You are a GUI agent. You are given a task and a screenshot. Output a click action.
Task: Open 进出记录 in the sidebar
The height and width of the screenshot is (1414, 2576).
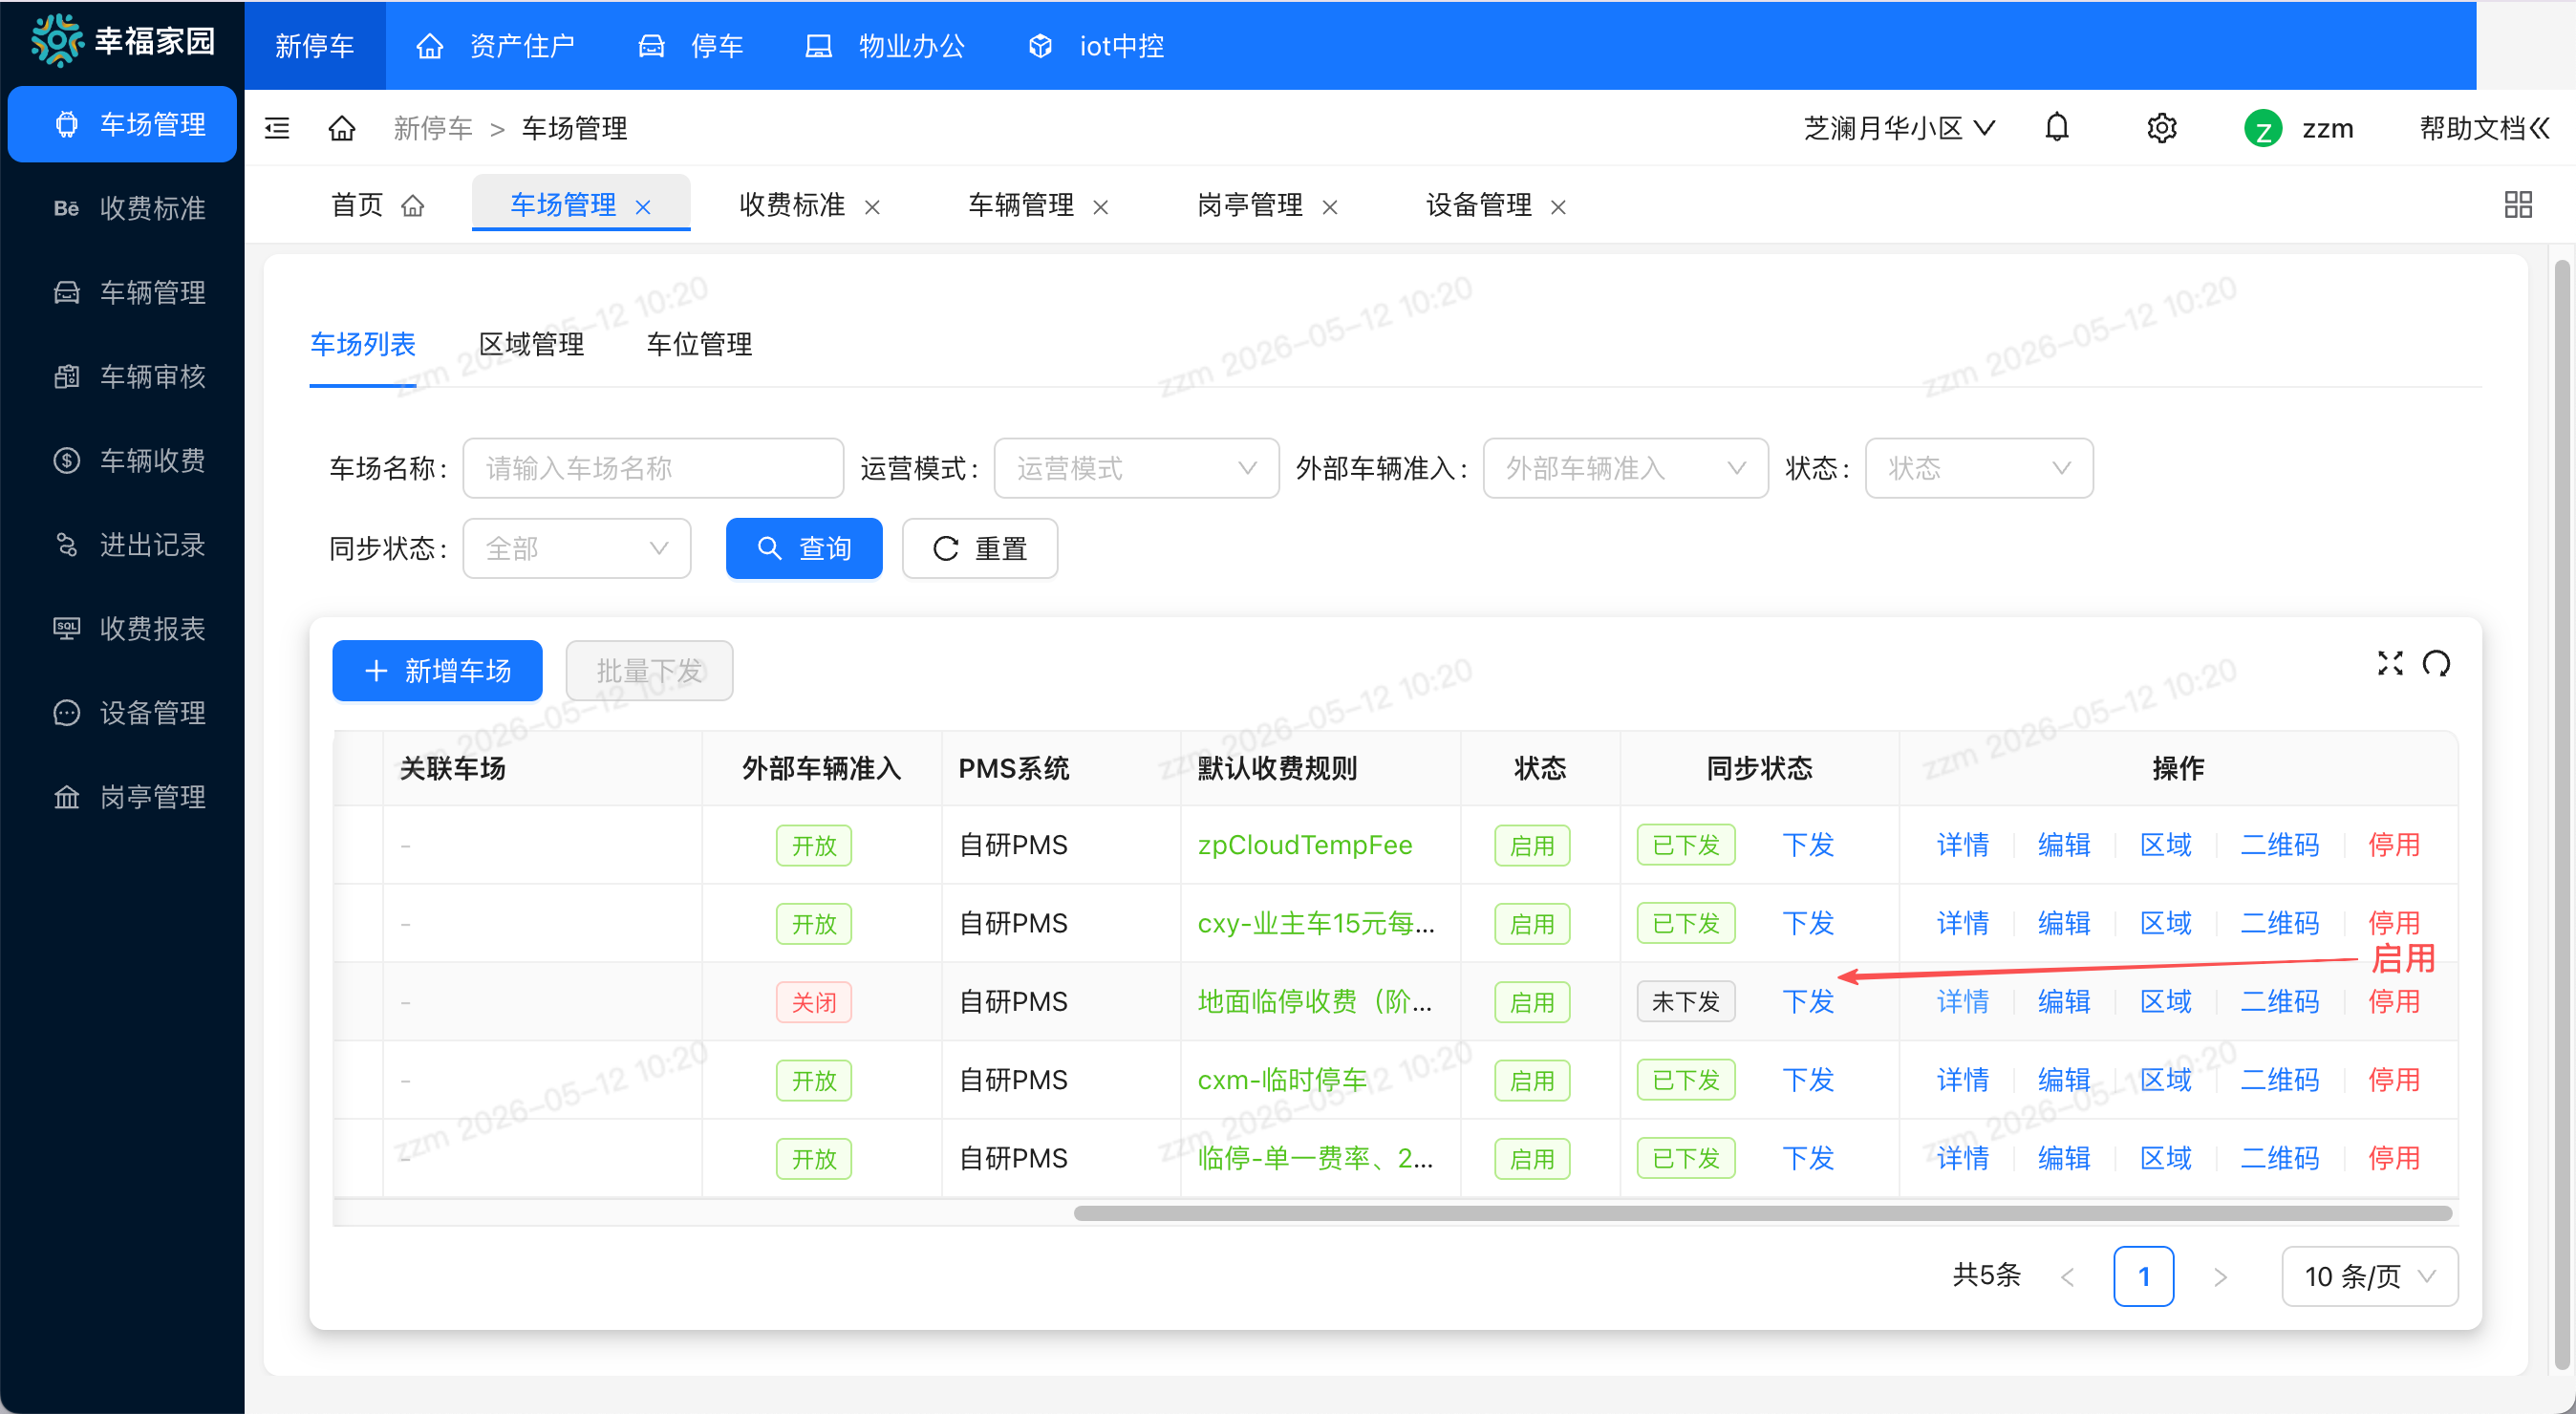point(122,545)
